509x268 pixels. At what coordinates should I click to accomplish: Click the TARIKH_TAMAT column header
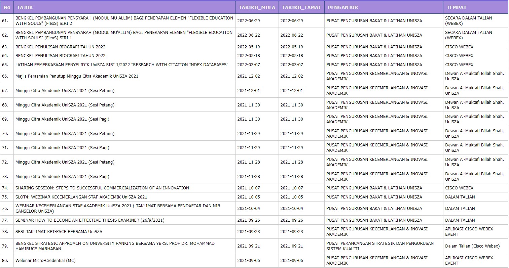pos(301,7)
